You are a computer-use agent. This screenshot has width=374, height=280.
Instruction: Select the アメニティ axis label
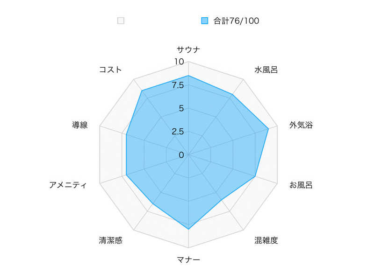point(68,185)
